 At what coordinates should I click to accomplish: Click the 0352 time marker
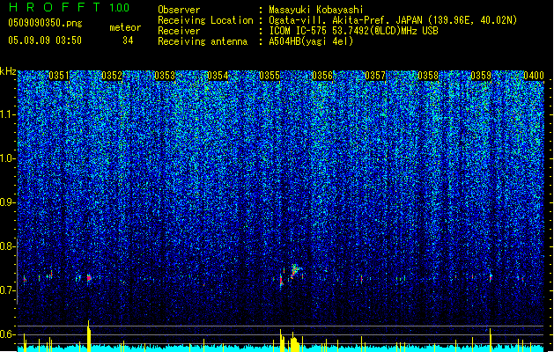point(112,76)
